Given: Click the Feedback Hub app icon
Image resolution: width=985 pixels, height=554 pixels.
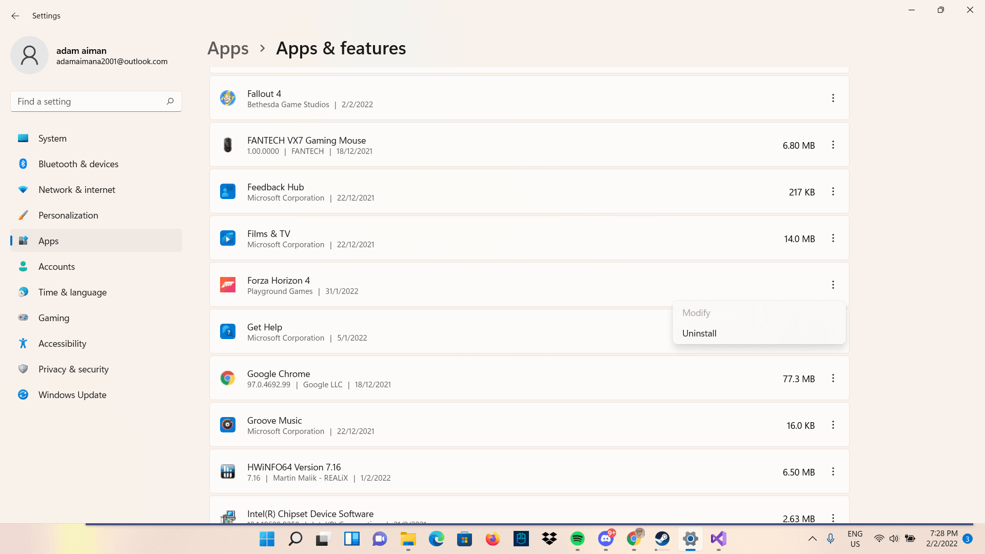Looking at the screenshot, I should (228, 191).
